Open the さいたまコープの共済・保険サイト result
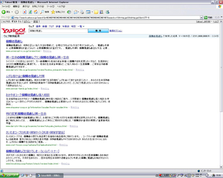 pyautogui.click(x=35, y=133)
